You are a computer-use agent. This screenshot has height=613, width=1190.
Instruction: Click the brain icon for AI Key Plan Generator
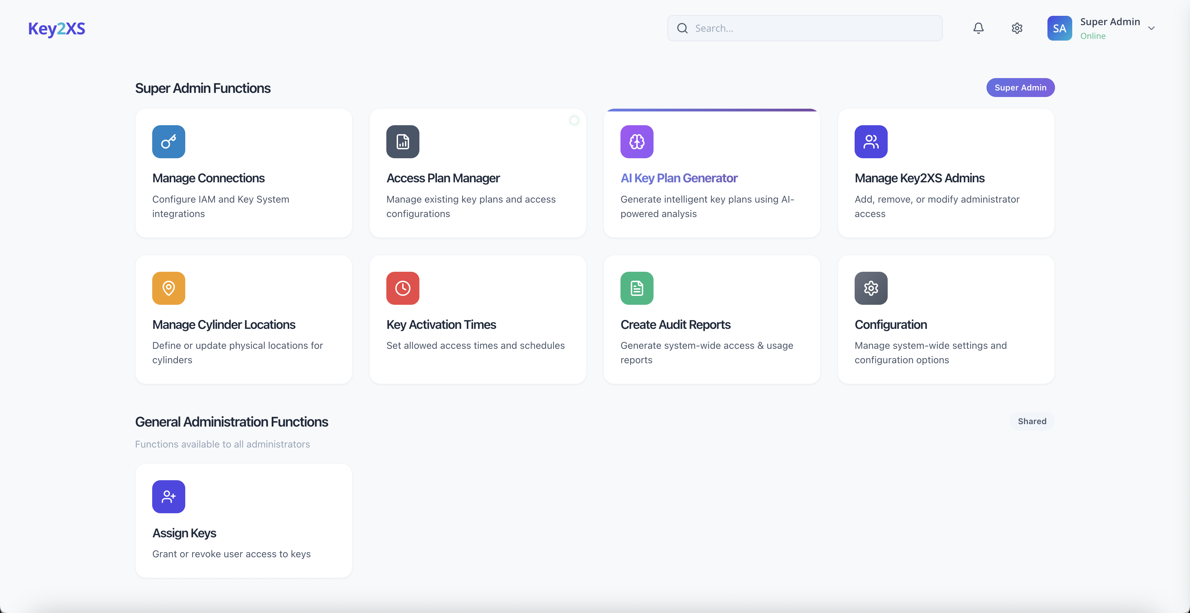pos(637,142)
